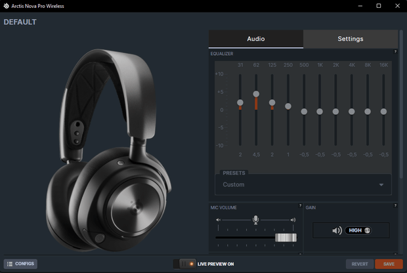Screen dimensions: 407x273
Task: Click the DEFAULT config title
Action: pyautogui.click(x=20, y=22)
